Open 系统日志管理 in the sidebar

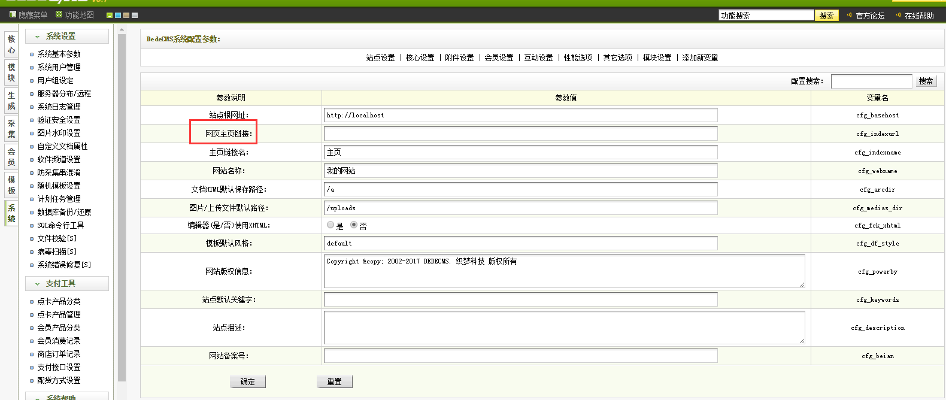tap(59, 107)
